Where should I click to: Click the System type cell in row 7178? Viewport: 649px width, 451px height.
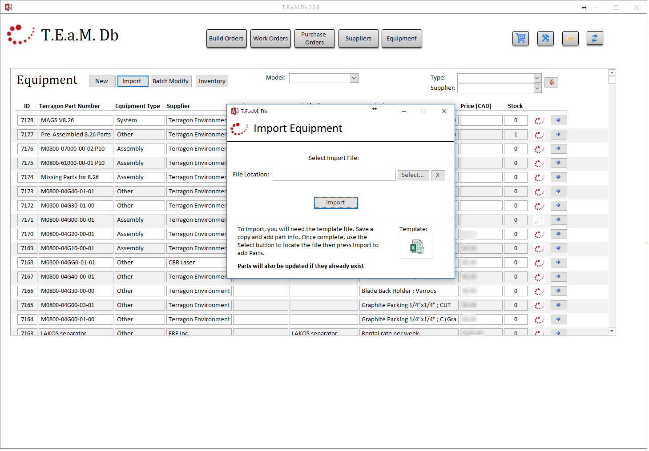140,120
